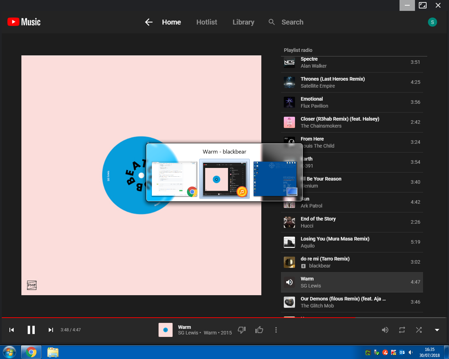Open artist blackbear in the queue

[x=320, y=266]
